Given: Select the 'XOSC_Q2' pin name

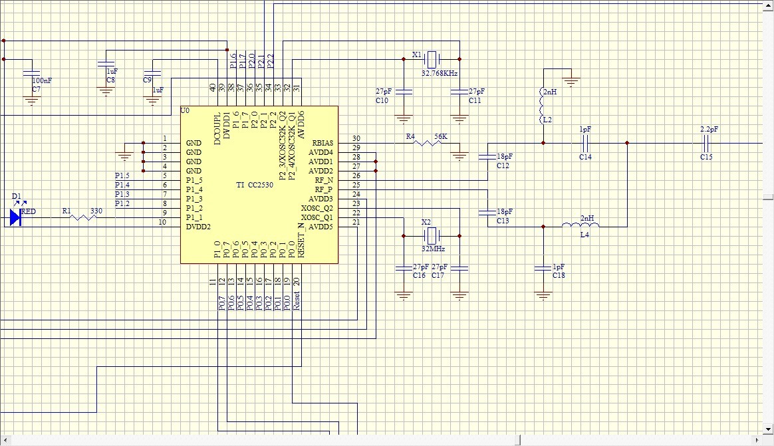Looking at the screenshot, I should click(317, 208).
